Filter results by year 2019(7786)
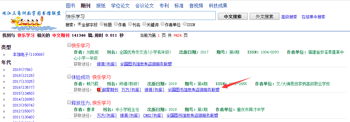 click(23, 70)
